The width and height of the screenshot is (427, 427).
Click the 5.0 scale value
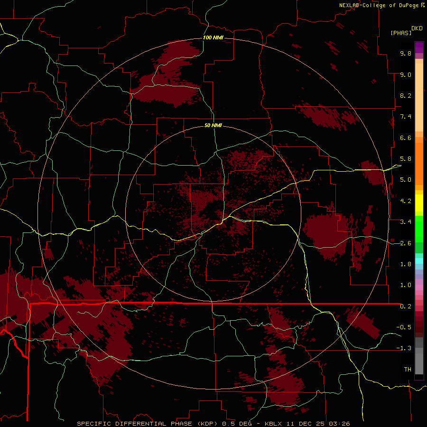tap(406, 180)
